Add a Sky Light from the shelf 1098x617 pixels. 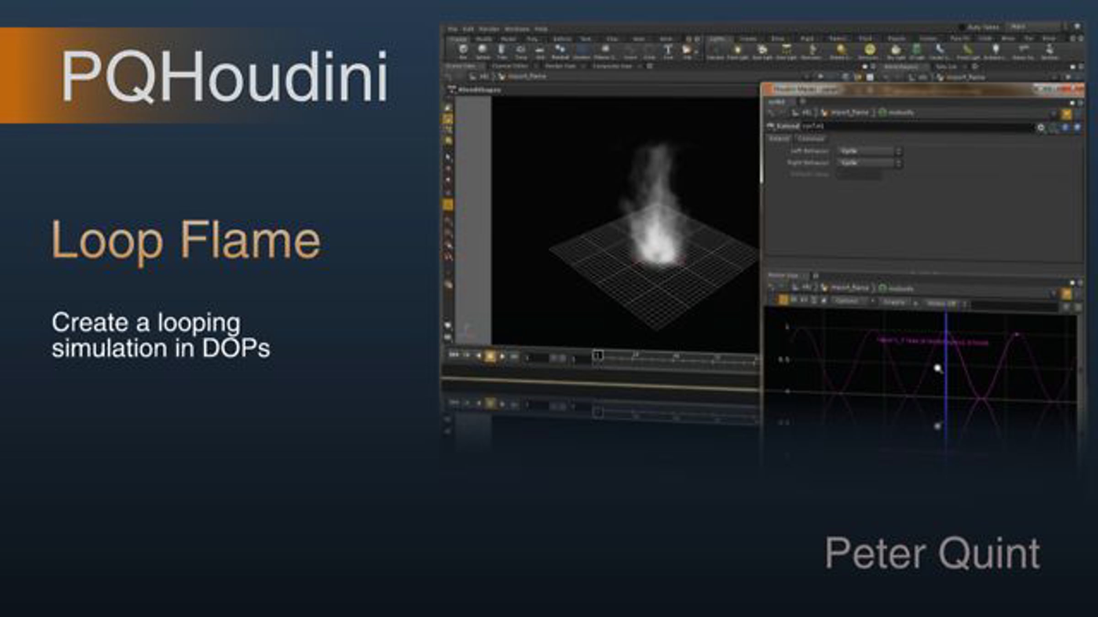(896, 51)
